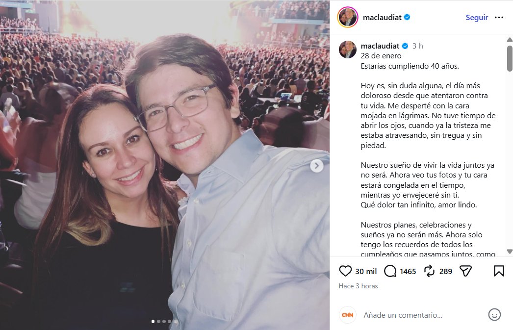Open maclaudiat profile from header username

(x=382, y=18)
